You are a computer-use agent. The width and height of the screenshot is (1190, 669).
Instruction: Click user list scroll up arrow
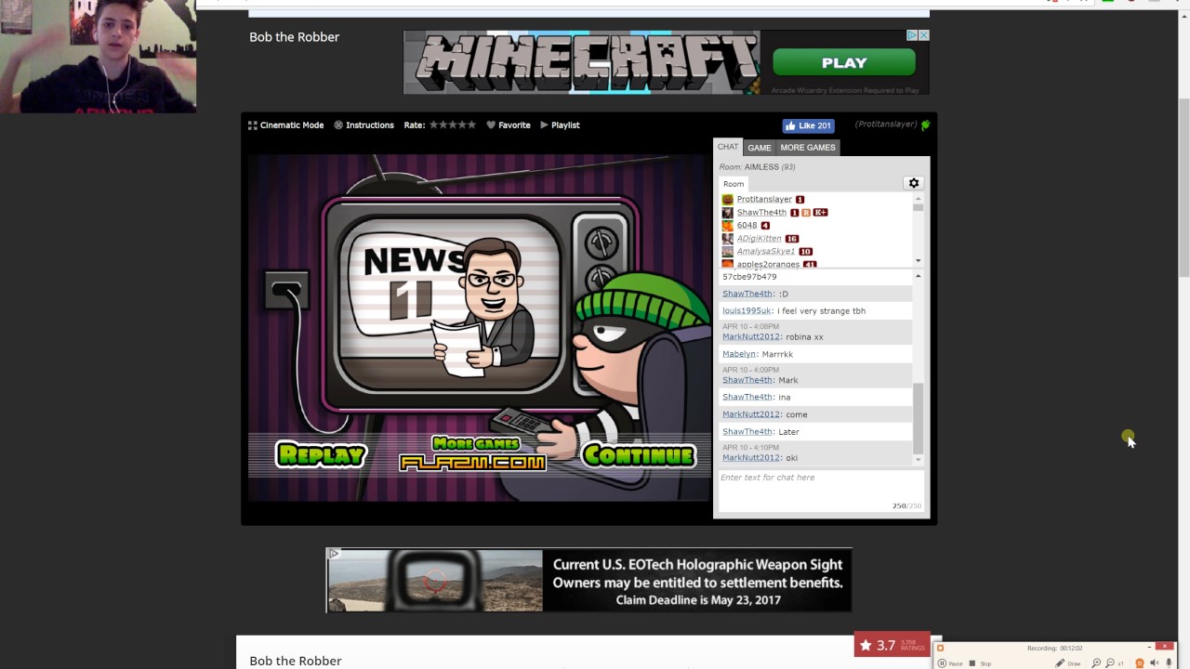[x=918, y=198]
